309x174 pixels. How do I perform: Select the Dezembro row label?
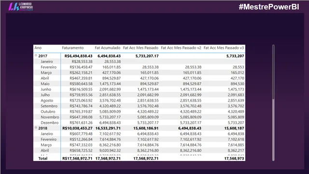(x=49, y=122)
